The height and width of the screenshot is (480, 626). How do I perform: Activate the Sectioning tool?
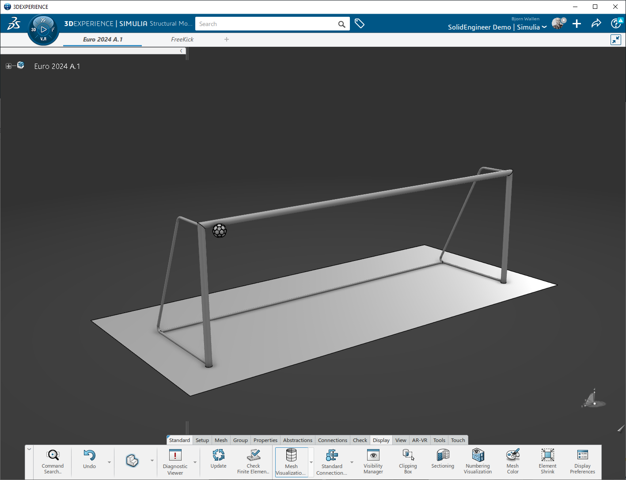click(442, 459)
